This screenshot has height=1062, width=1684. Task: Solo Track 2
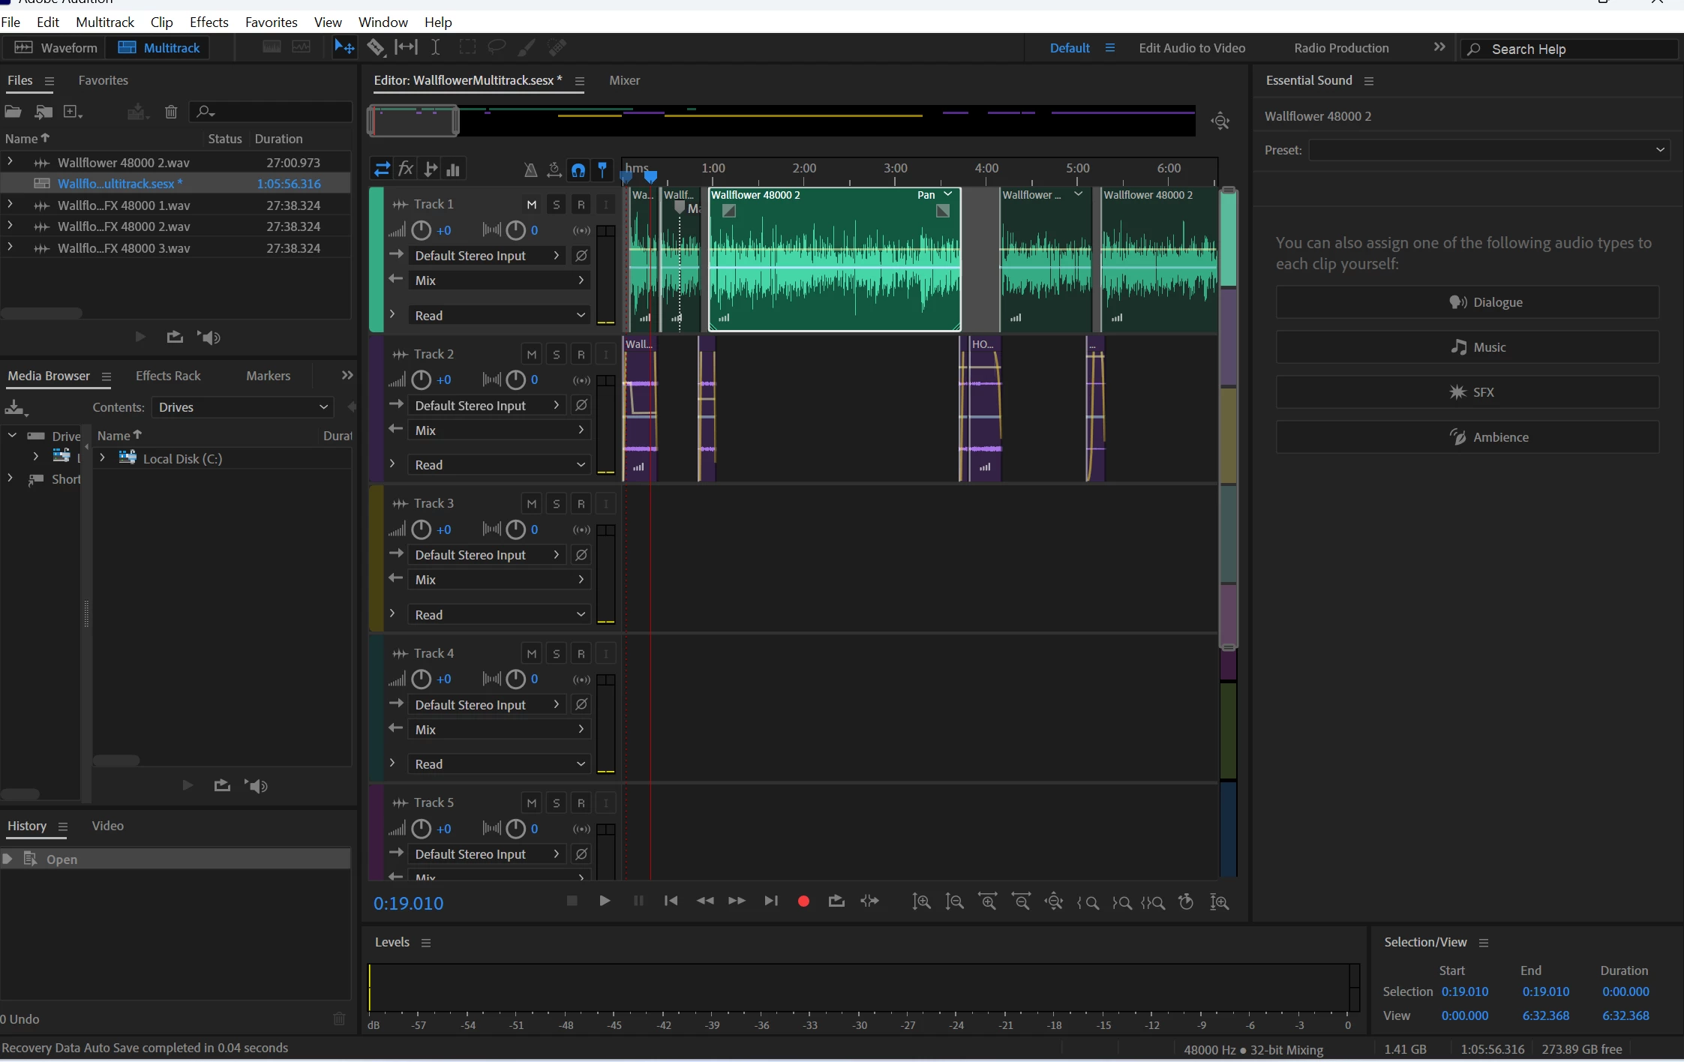(556, 355)
